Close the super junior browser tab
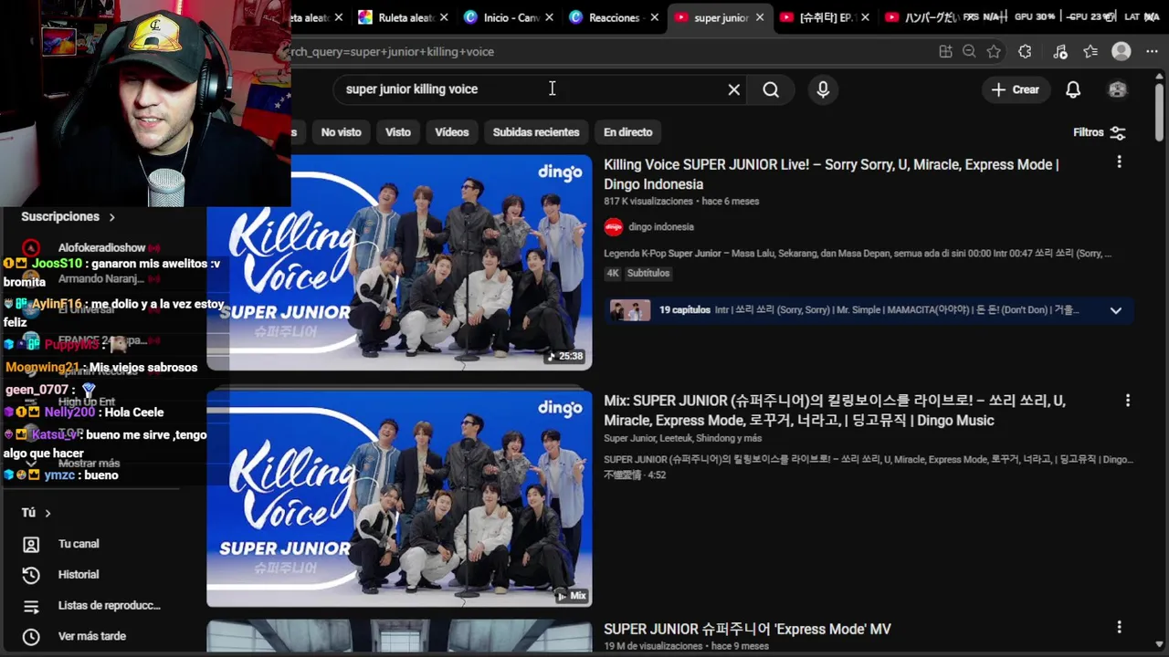1169x657 pixels. pyautogui.click(x=760, y=17)
